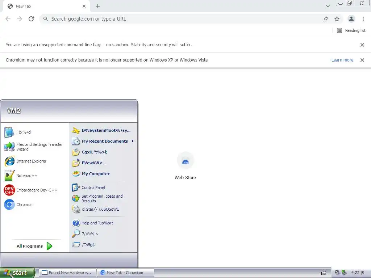Screen dimensions: 371x278
Task: Launch Chromium from Start menu
Action: click(x=34, y=205)
